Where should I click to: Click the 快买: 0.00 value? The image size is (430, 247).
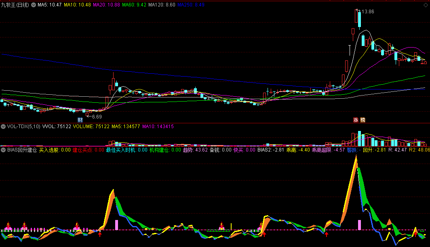point(245,150)
